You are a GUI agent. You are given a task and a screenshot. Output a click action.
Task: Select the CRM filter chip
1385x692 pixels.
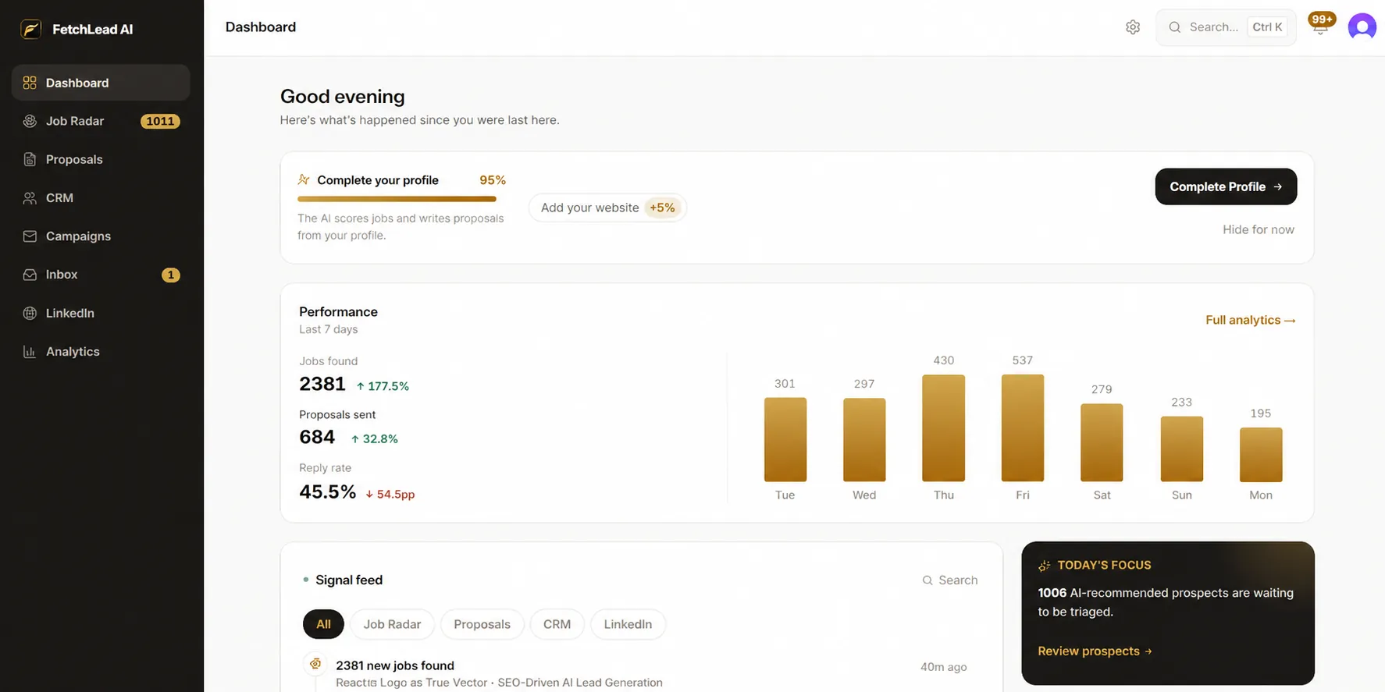pyautogui.click(x=557, y=624)
